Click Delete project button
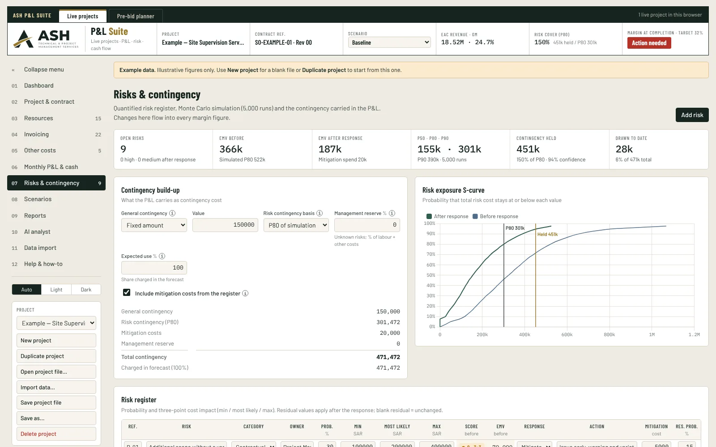The image size is (716, 447). click(x=56, y=434)
